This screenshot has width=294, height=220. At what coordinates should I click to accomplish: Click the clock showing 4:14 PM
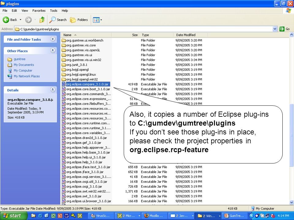(x=283, y=216)
